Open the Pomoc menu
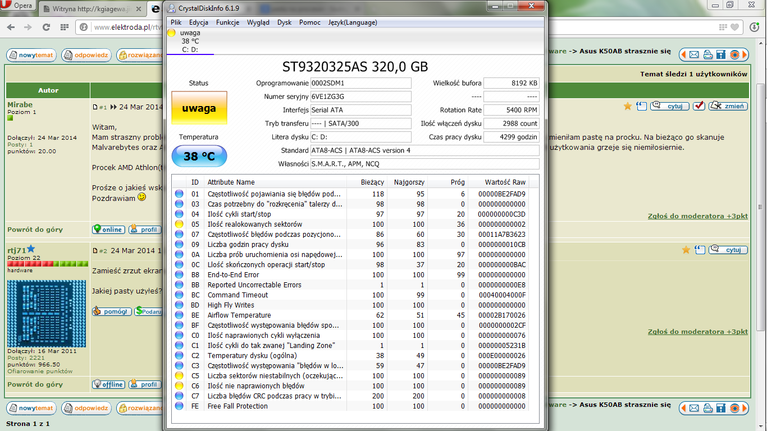 tap(310, 22)
